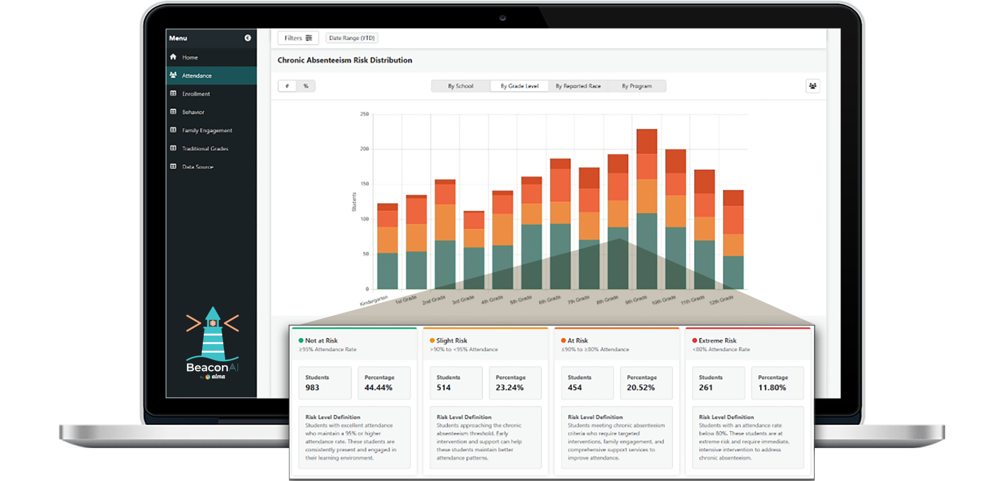This screenshot has width=1004, height=481.
Task: Enable the By Reported Race grouping
Action: click(x=578, y=86)
